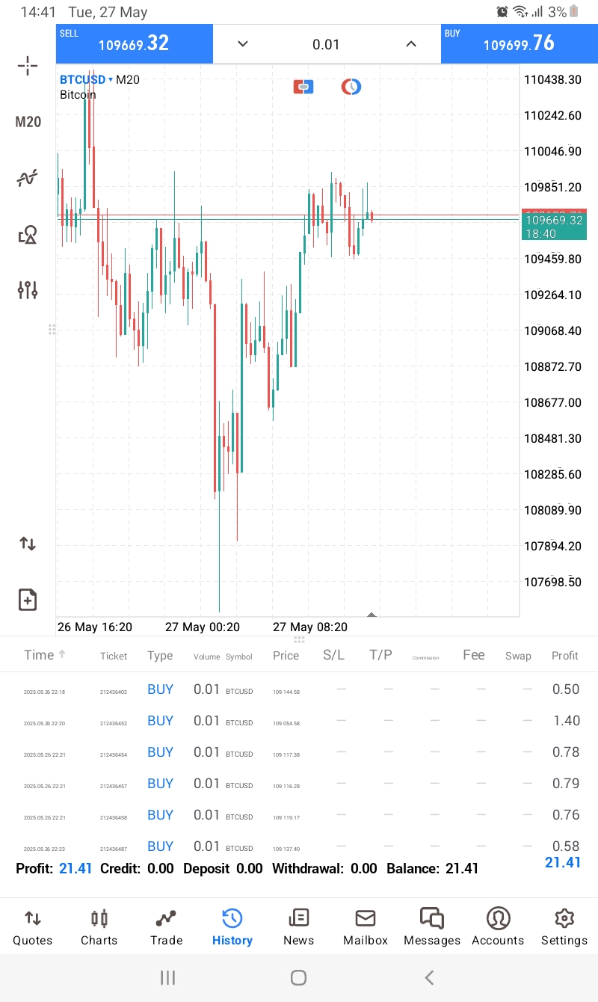This screenshot has height=1002, width=598.
Task: Increase trade volume with up chevron
Action: coord(411,44)
